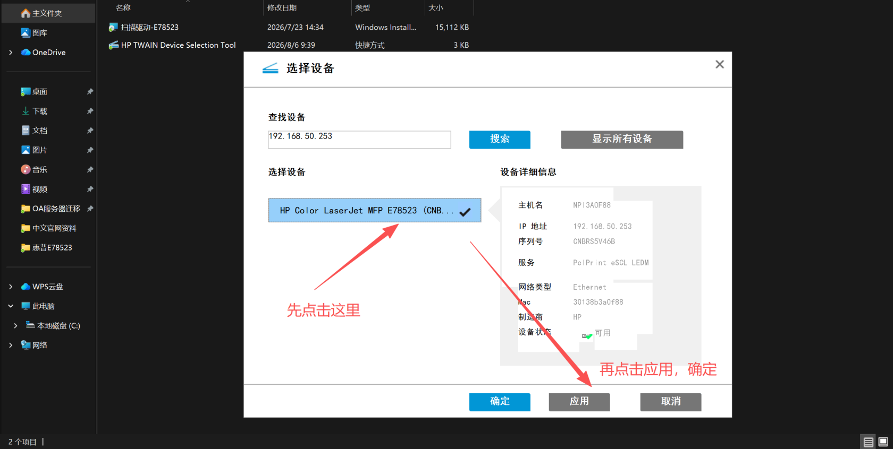The height and width of the screenshot is (449, 893).
Task: Click the 15,112 KB size cell
Action: pos(452,27)
